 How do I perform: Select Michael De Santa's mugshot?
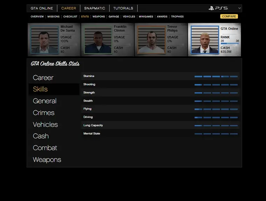tap(44, 40)
